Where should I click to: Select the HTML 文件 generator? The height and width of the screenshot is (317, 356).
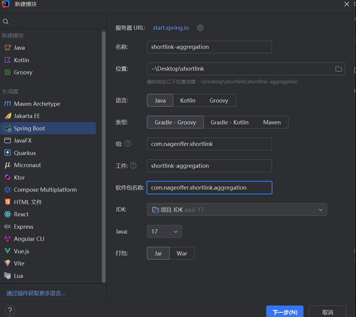(48, 202)
